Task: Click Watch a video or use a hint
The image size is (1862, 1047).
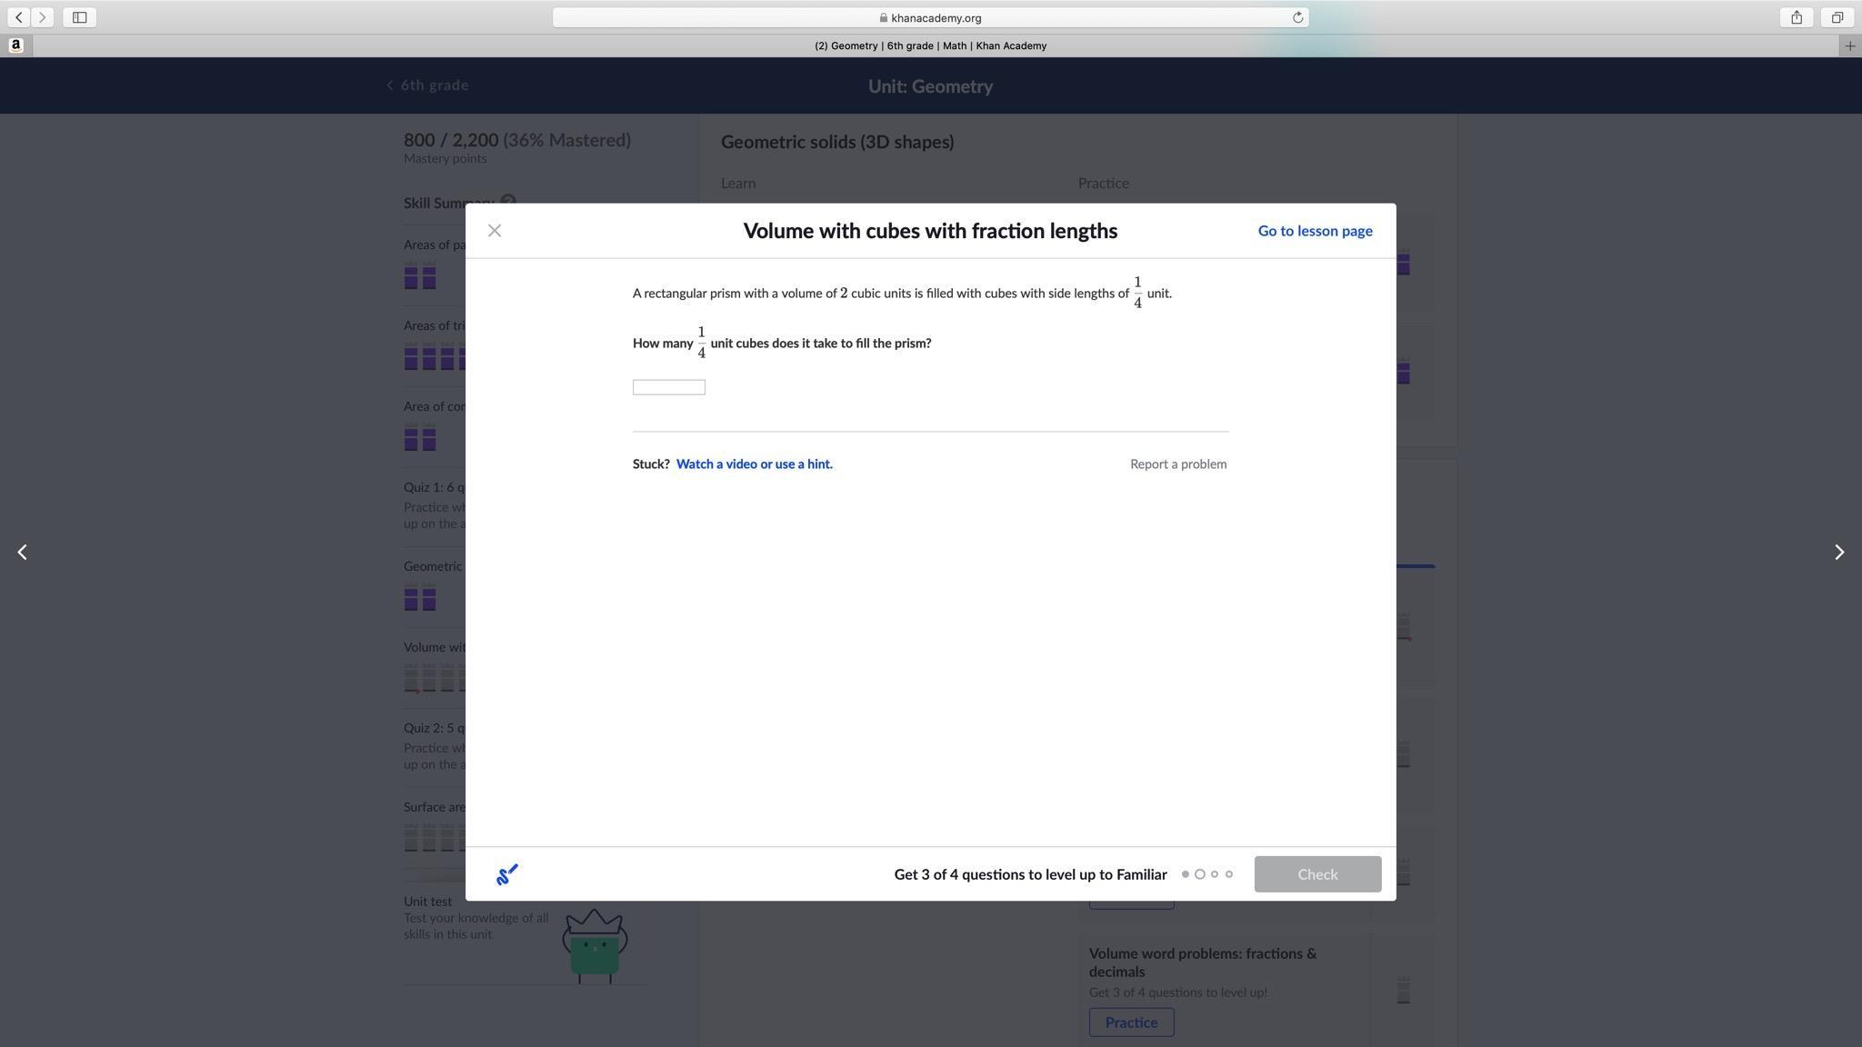Action: tap(754, 464)
